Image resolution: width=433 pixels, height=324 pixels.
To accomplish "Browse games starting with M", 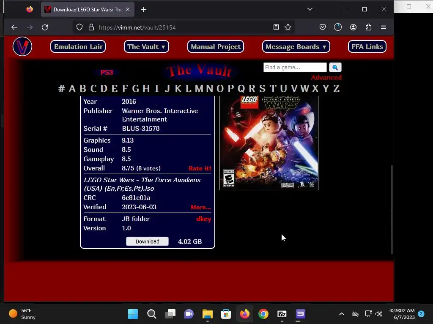I will tap(199, 89).
